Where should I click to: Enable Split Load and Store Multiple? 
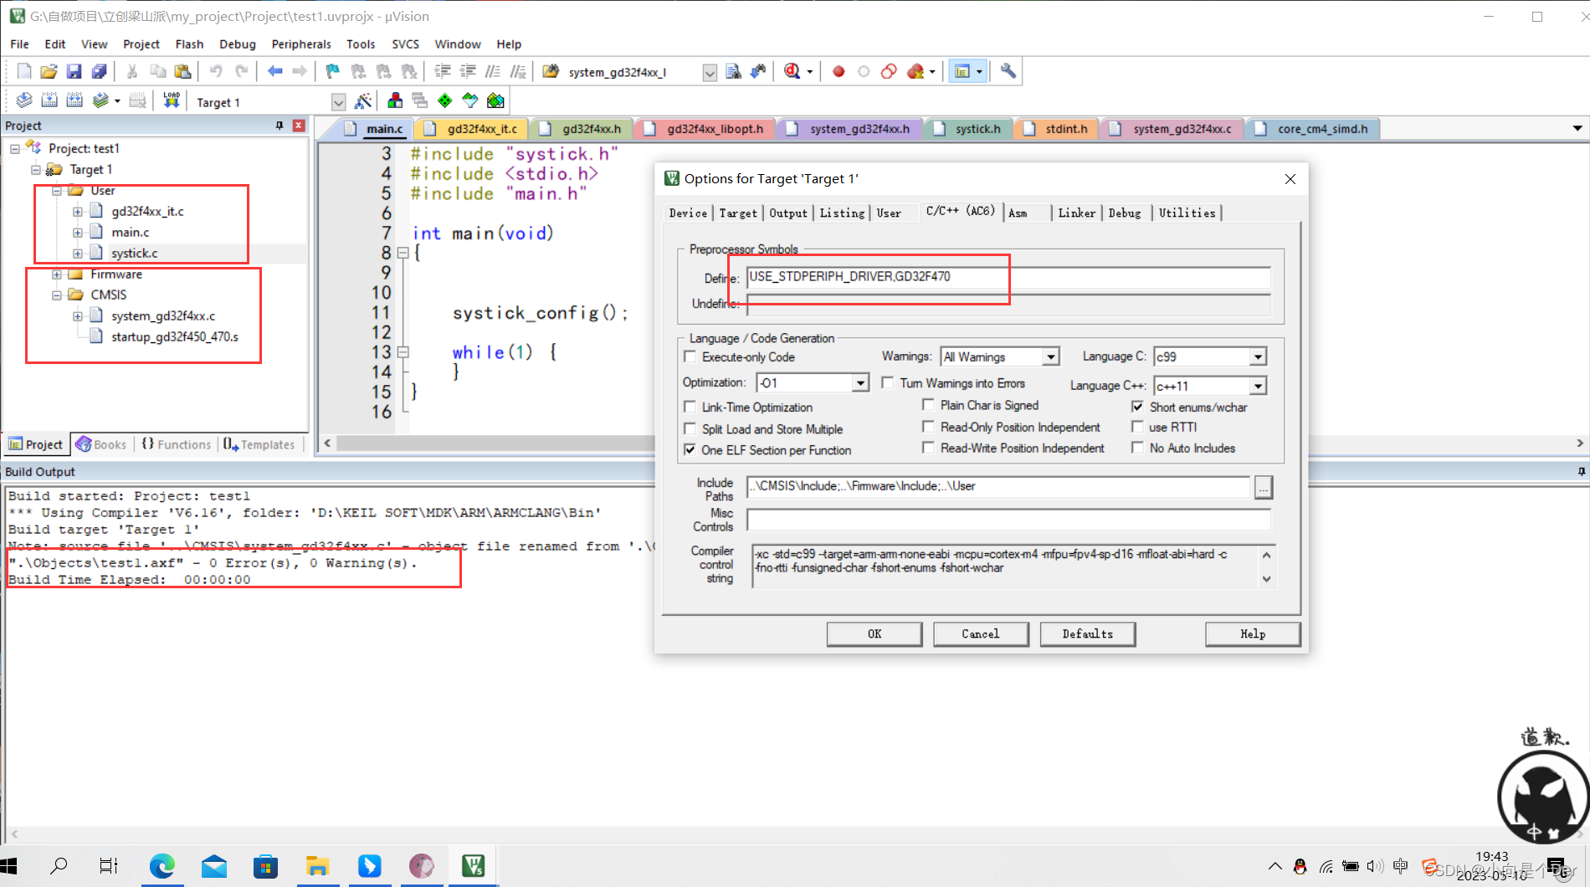pos(690,428)
